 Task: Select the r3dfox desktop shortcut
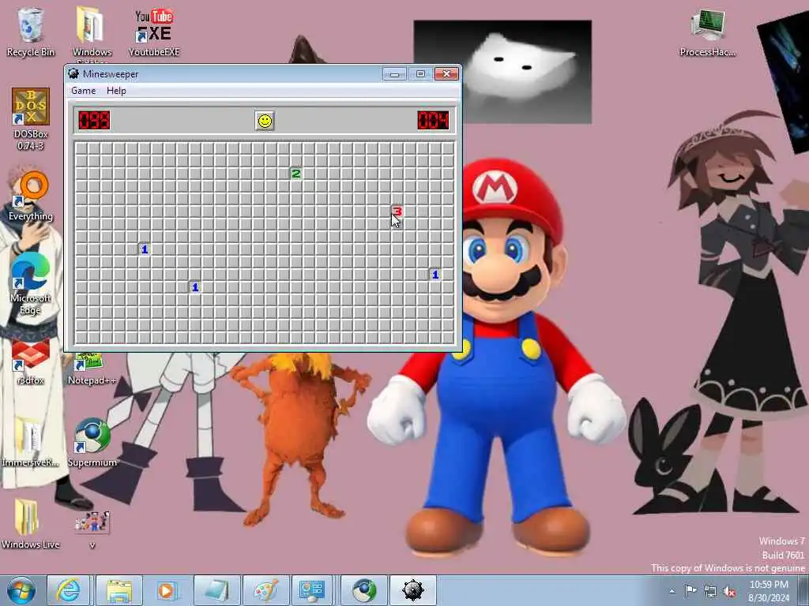pyautogui.click(x=31, y=361)
